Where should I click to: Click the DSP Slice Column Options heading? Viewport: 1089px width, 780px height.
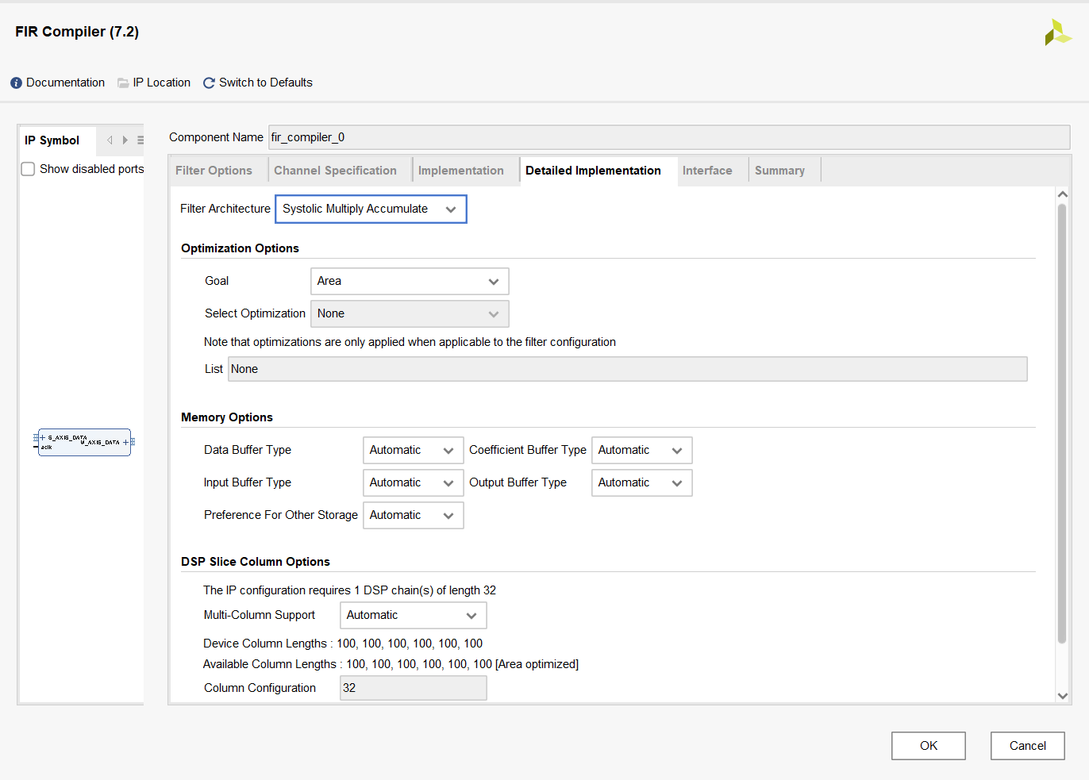tap(256, 562)
